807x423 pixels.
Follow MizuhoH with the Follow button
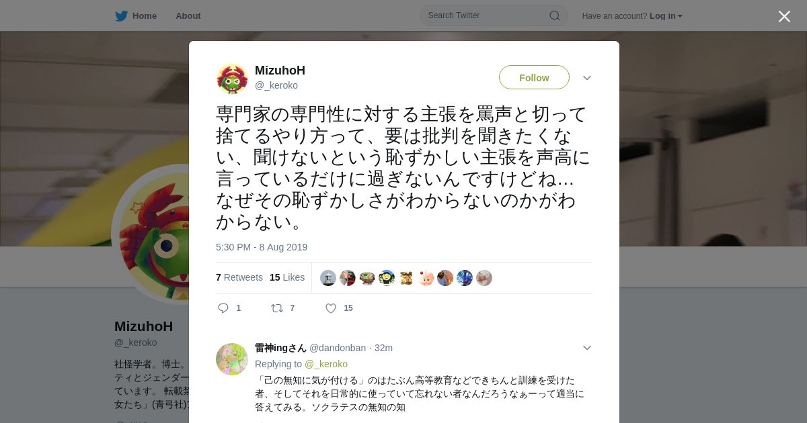(x=534, y=78)
